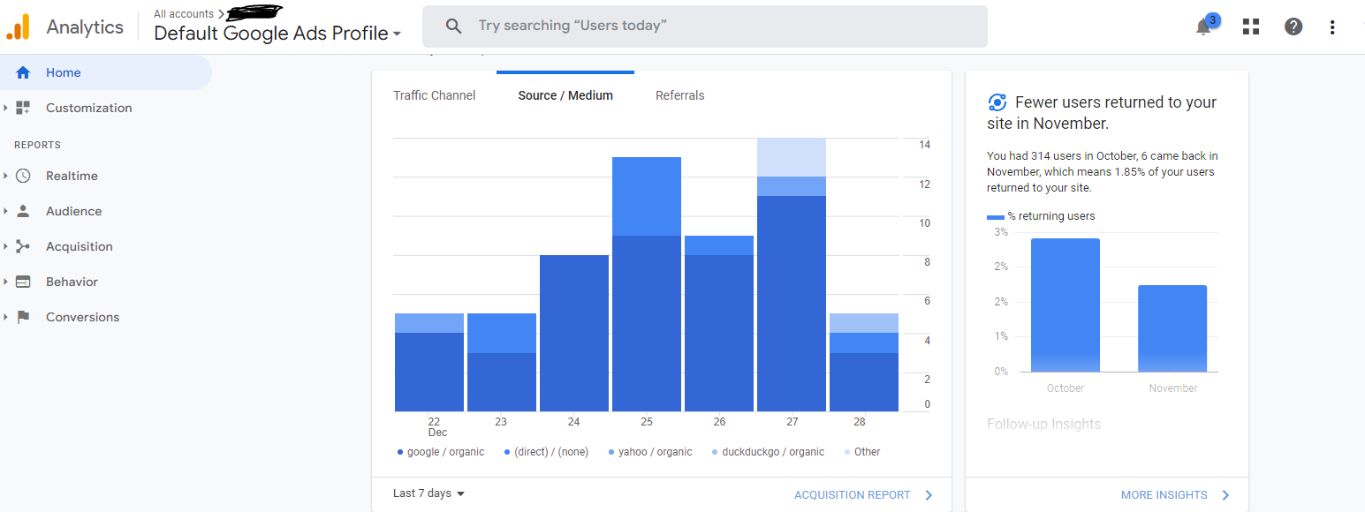Click the Audience person icon
1365x512 pixels.
tap(23, 211)
